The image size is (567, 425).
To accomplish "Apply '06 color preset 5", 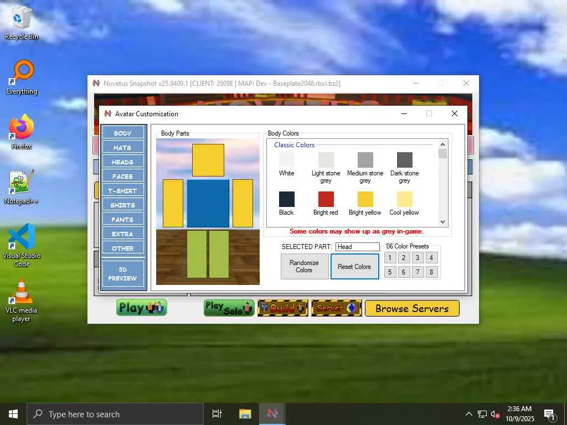I will tap(389, 272).
